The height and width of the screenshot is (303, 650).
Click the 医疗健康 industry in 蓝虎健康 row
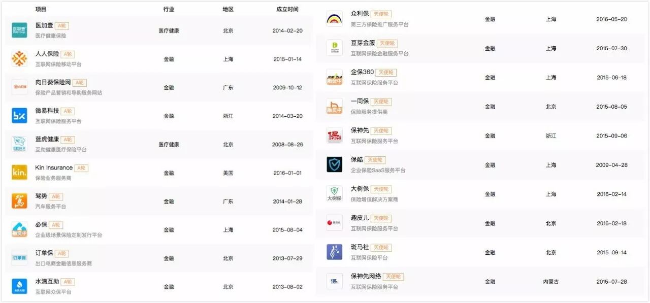[169, 145]
